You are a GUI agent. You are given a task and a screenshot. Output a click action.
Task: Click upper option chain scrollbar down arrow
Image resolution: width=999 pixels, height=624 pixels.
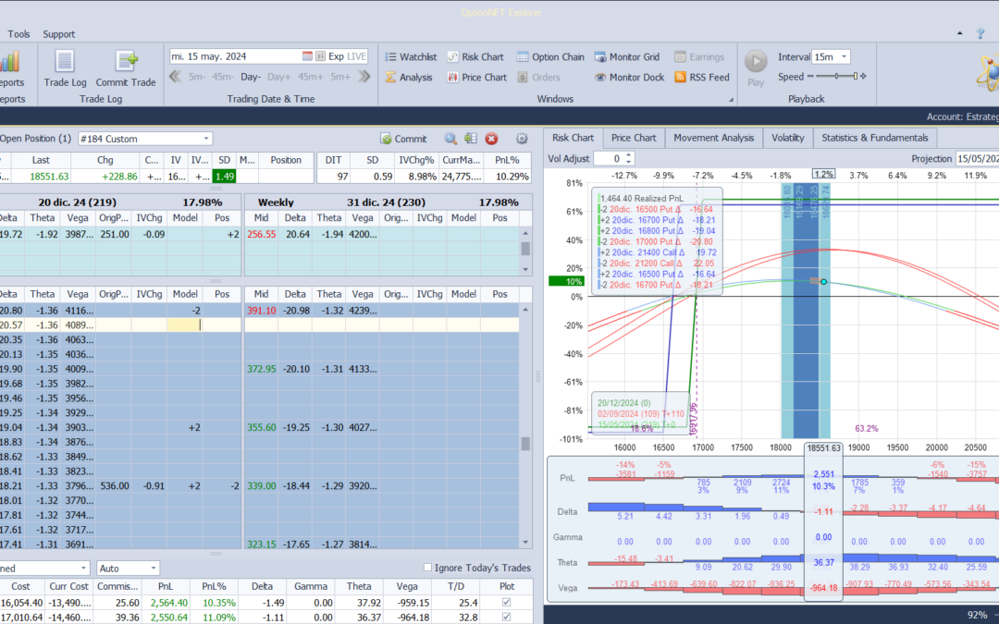pos(525,269)
